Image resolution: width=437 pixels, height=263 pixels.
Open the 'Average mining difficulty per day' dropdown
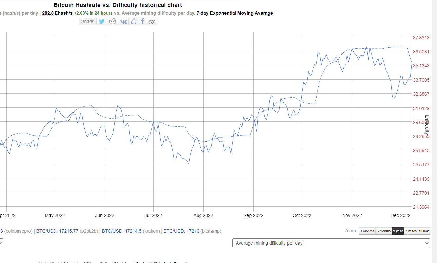click(331, 243)
